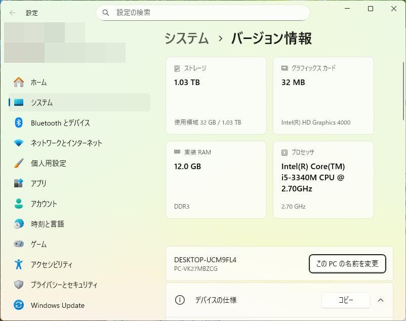Image resolution: width=406 pixels, height=321 pixels.
Task: Click この PC の名前を変更 button
Action: [x=347, y=263]
